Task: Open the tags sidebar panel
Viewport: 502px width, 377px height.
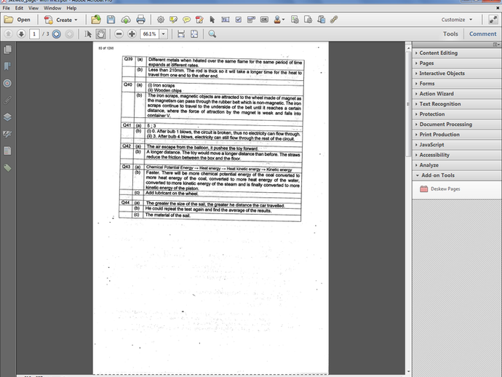Action: click(7, 167)
